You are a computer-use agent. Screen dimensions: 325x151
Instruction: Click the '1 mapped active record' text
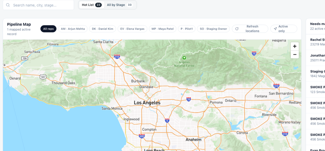19,32
